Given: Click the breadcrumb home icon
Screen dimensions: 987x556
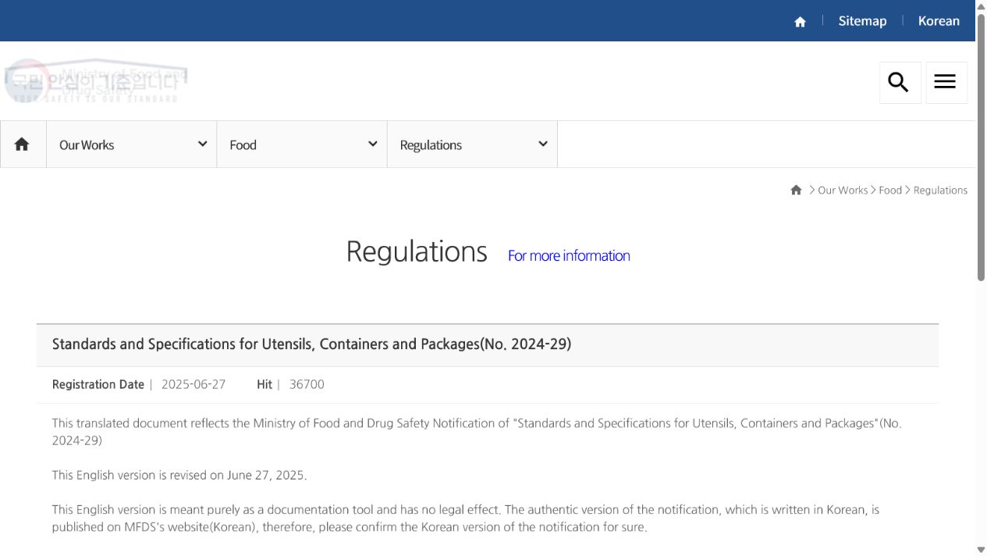Looking at the screenshot, I should pos(796,190).
